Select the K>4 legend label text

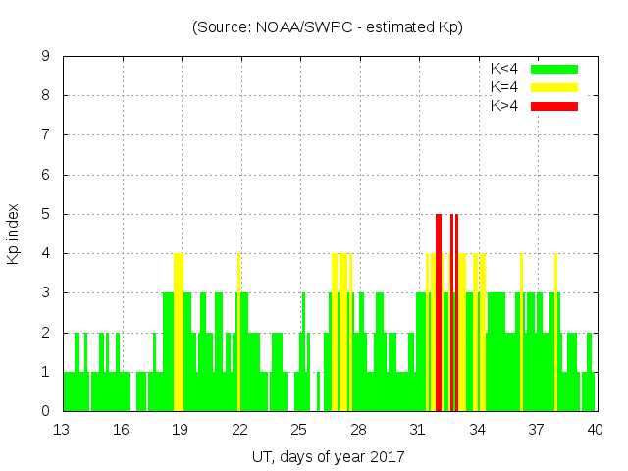coord(503,106)
